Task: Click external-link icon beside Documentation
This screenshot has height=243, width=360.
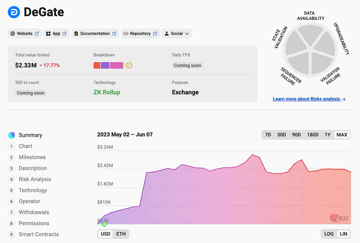Action: click(114, 33)
